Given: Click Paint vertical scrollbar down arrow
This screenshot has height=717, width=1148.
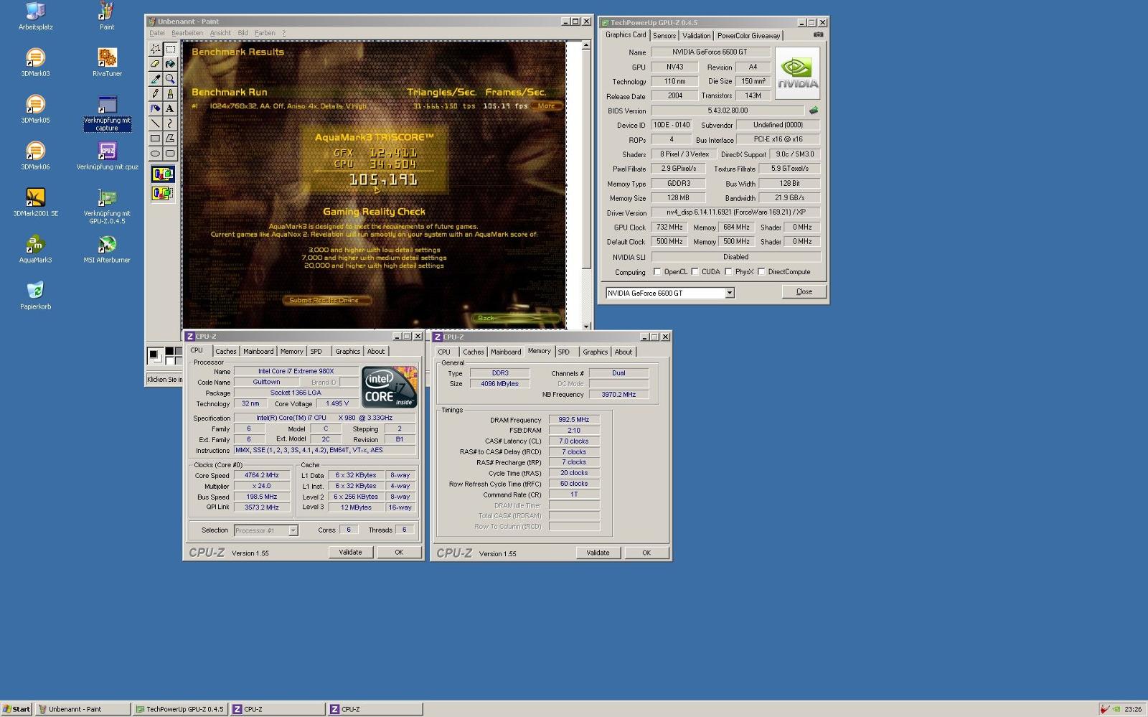Looking at the screenshot, I should (x=586, y=326).
